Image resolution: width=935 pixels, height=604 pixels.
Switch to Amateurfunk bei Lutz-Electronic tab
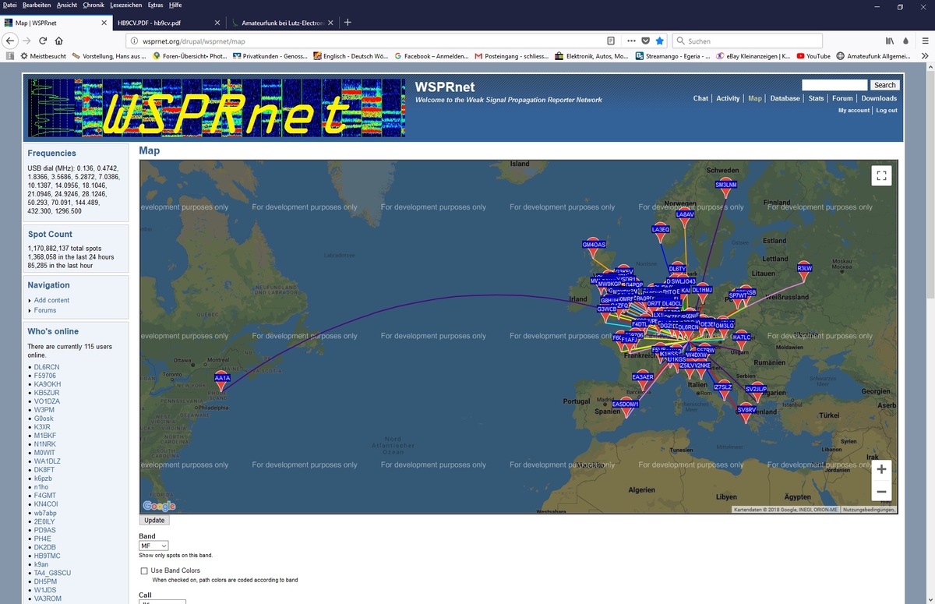(283, 23)
